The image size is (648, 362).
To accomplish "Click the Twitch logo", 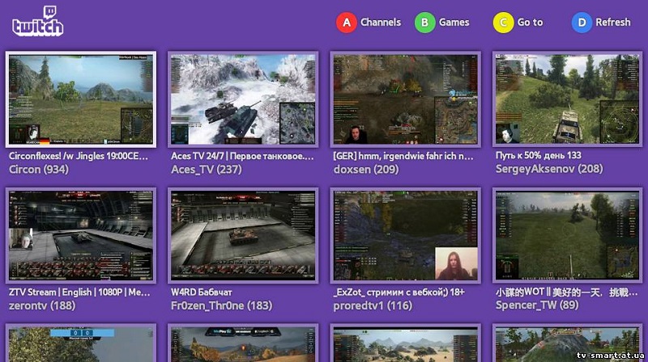I will point(37,22).
